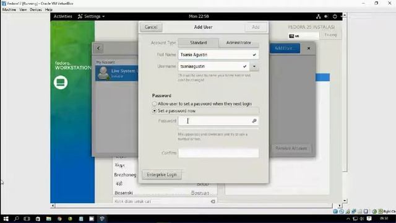This screenshot has height=223, width=396.
Task: Click the Task View icon on taskbar
Action: tap(27, 219)
